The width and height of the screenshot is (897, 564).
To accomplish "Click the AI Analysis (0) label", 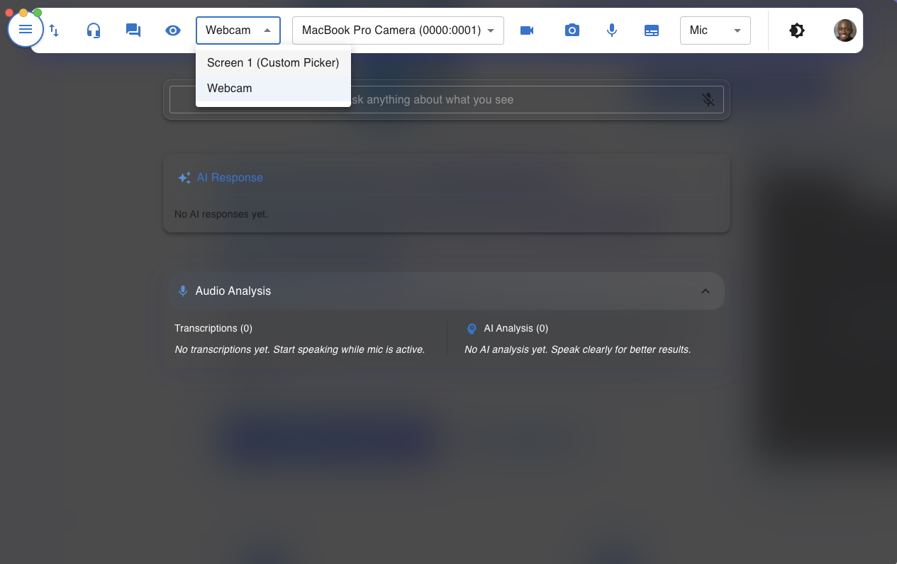I will [x=516, y=328].
